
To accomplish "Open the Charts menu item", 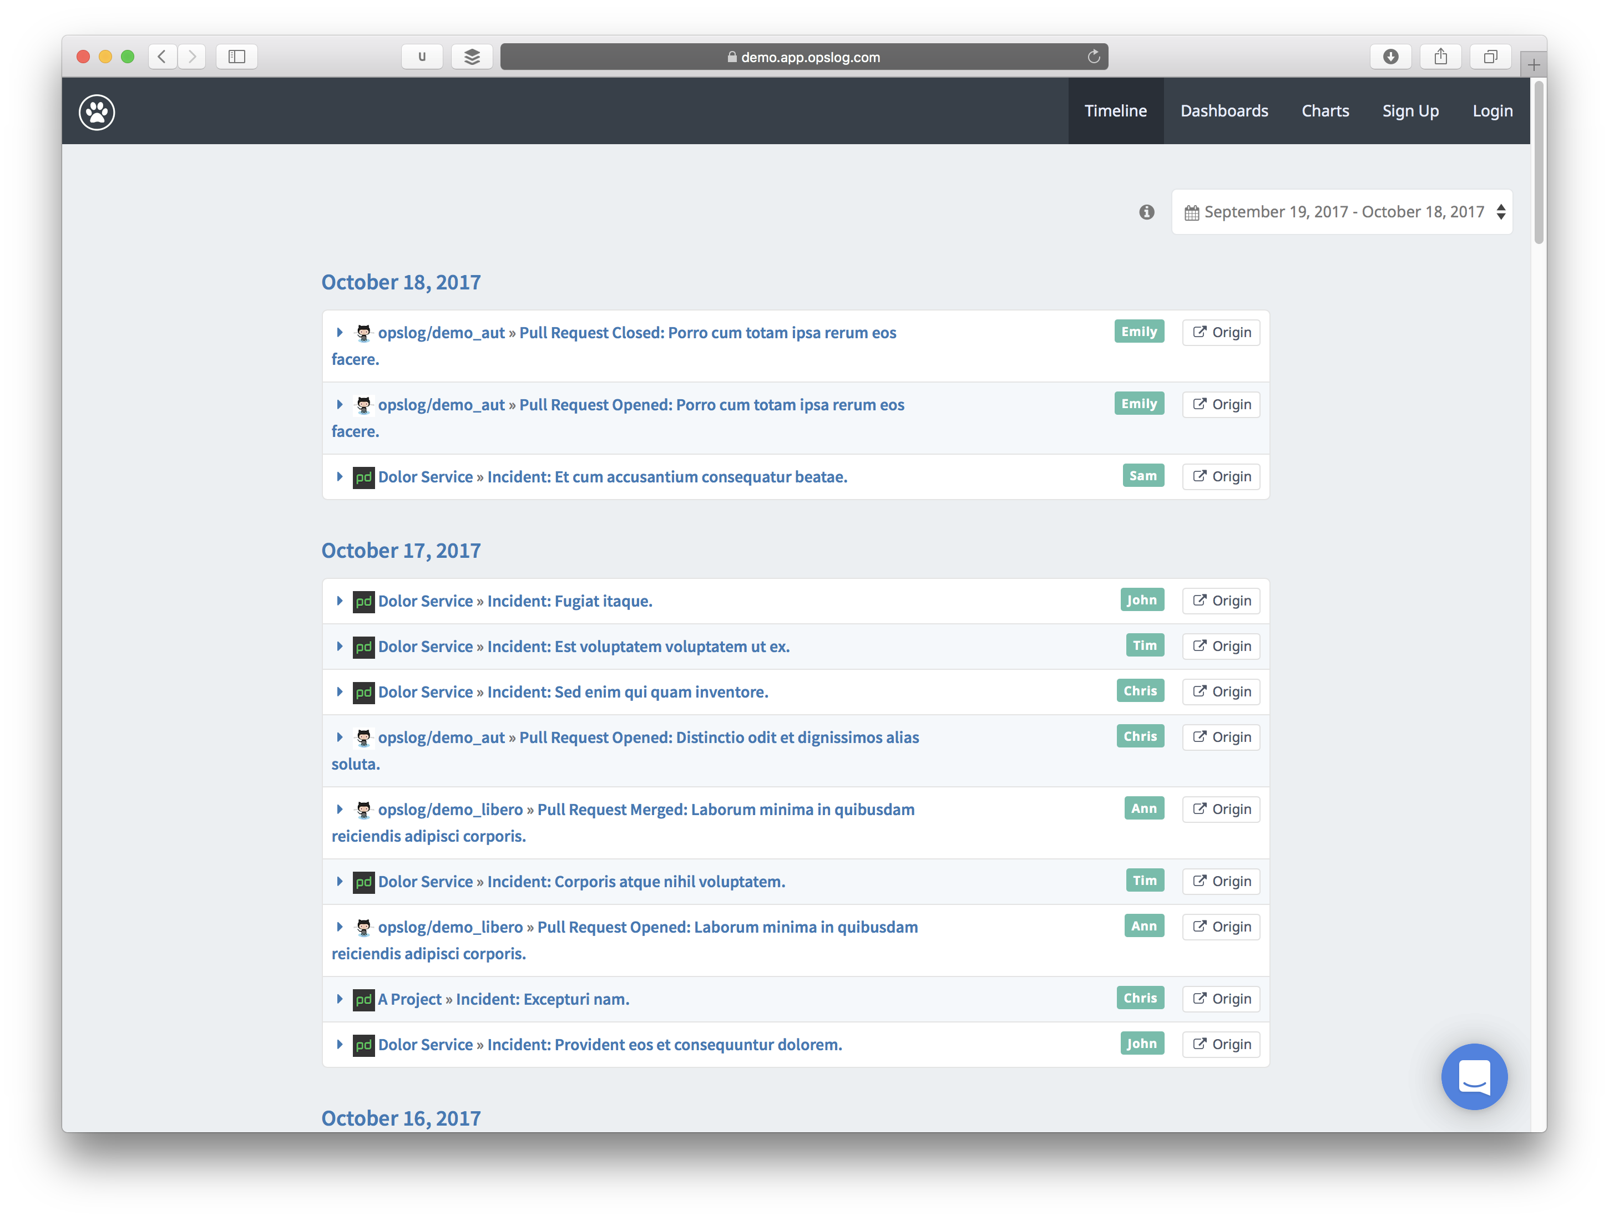I will click(x=1324, y=111).
